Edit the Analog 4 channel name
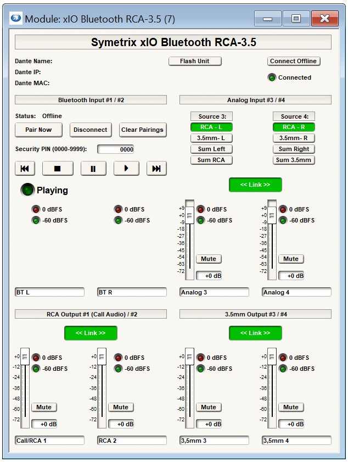Viewport: 348px width, 462px height. click(296, 292)
